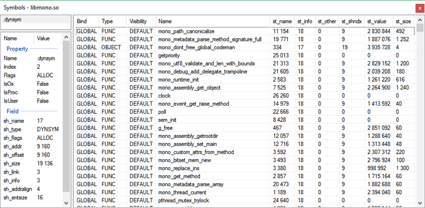The width and height of the screenshot is (425, 208).
Task: Select the mono_runtime_init symbol
Action: coord(245,80)
